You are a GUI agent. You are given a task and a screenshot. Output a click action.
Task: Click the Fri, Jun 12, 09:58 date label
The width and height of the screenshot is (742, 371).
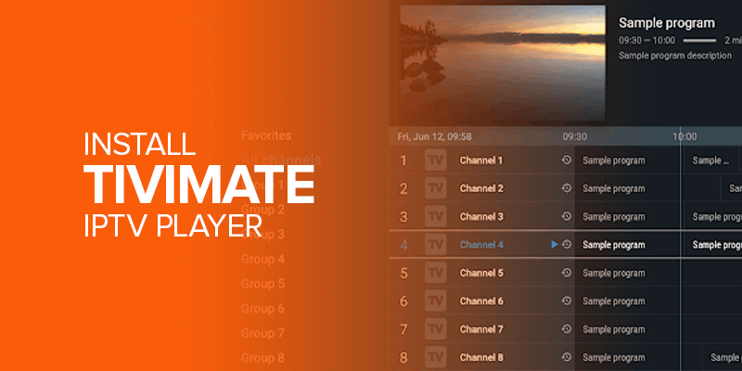434,136
